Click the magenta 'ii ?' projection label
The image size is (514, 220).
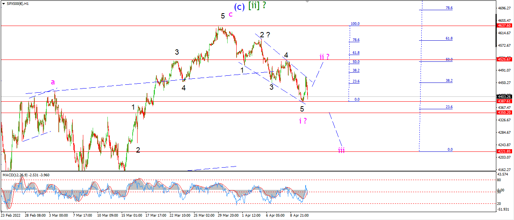[x=324, y=57]
